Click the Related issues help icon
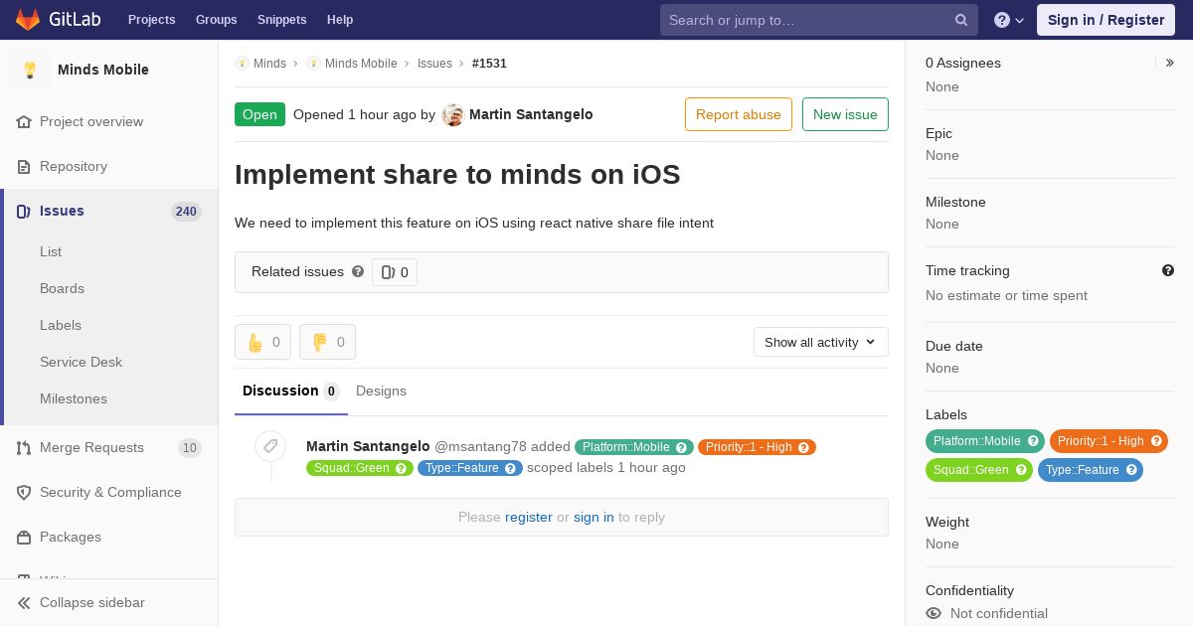Viewport: 1193px width, 626px height. [x=358, y=271]
